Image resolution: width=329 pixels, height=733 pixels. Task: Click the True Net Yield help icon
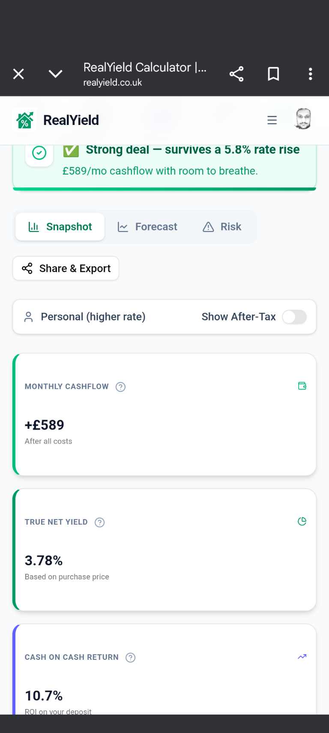pos(100,522)
